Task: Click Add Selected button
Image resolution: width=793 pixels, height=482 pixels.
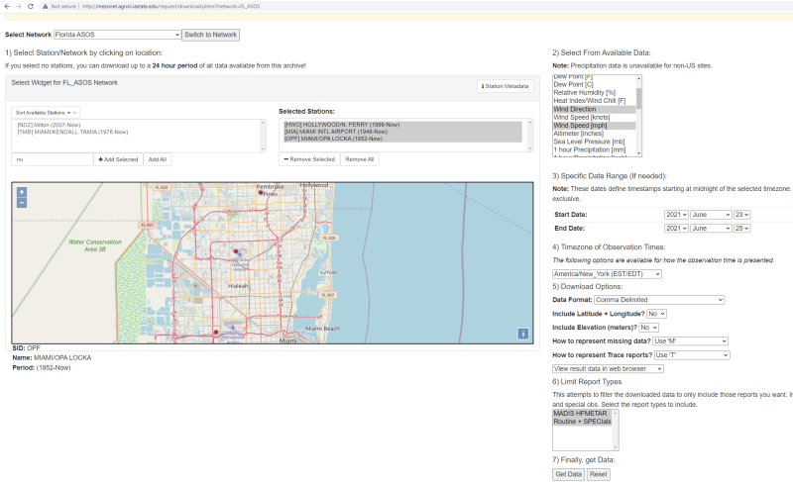Action: click(x=118, y=159)
